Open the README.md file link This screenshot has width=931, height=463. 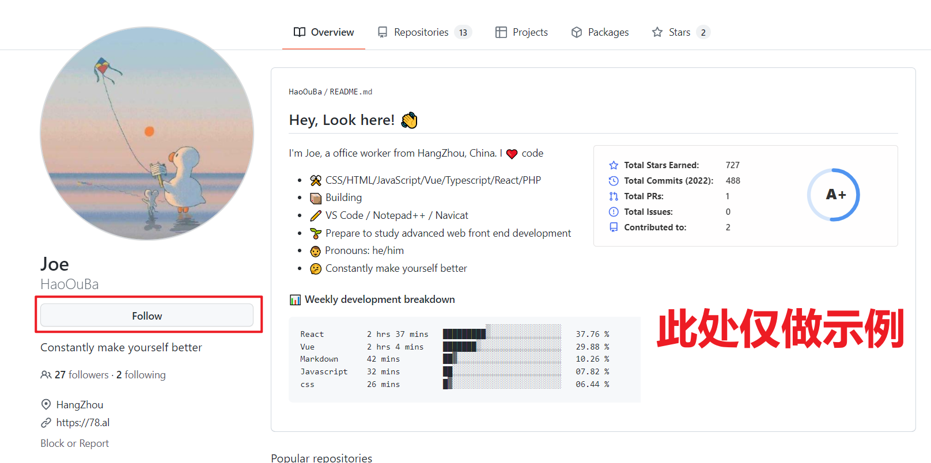[351, 92]
